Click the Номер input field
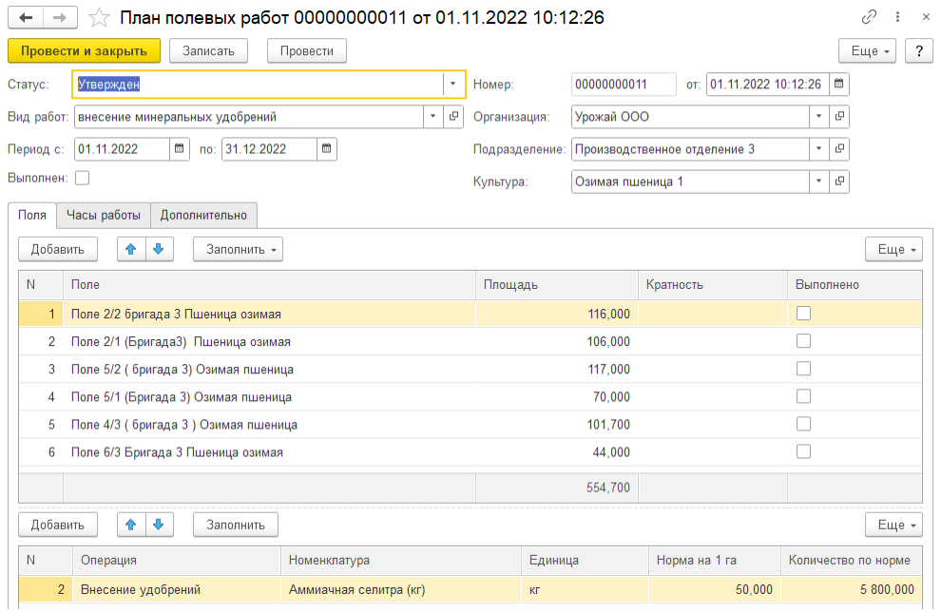 point(624,85)
